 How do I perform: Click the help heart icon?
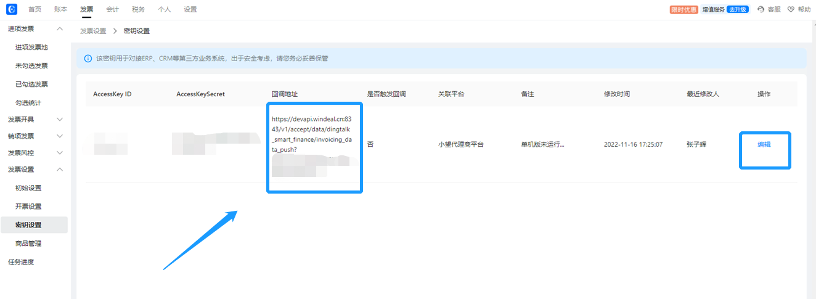coord(791,9)
